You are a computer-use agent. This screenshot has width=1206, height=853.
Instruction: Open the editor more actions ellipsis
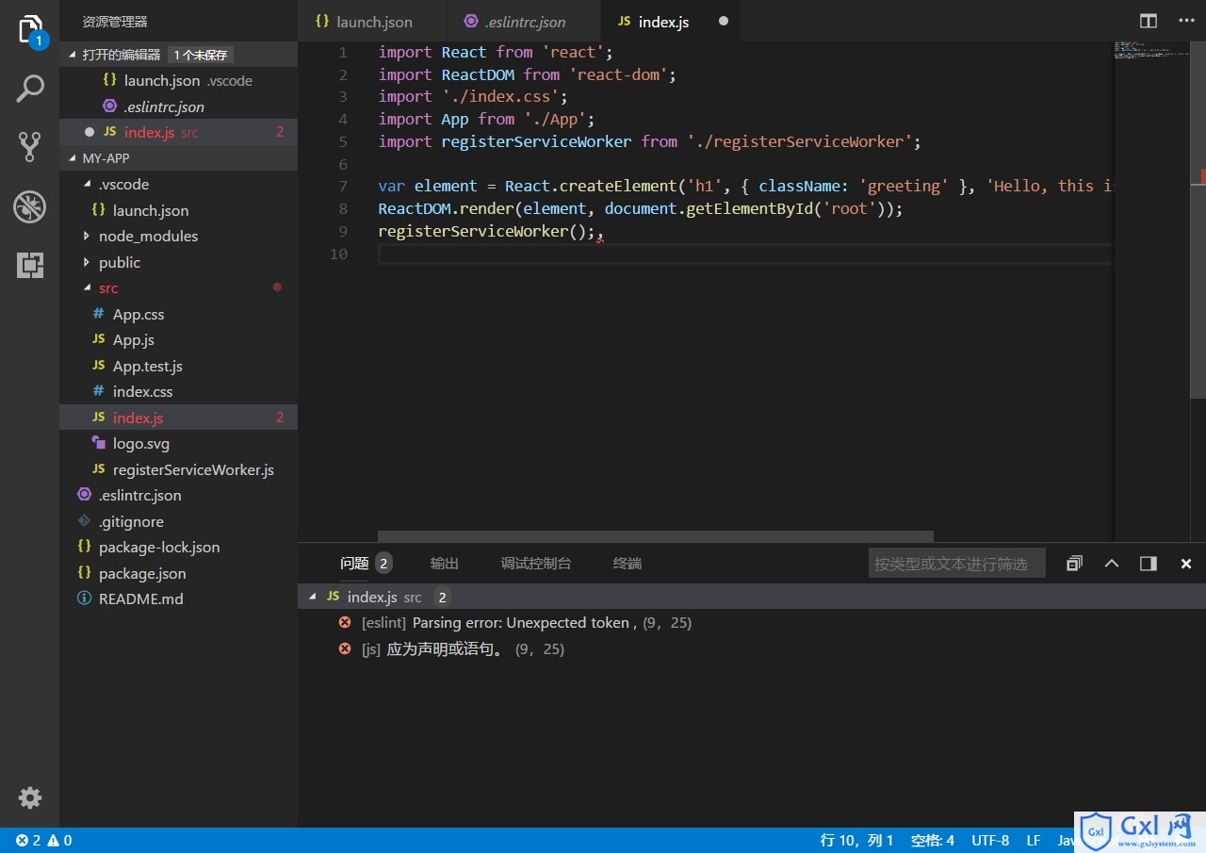(x=1186, y=21)
